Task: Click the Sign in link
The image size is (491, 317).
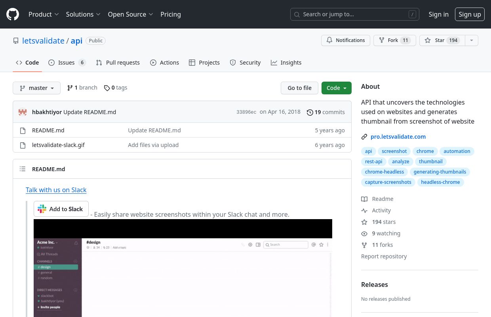Action: click(439, 14)
